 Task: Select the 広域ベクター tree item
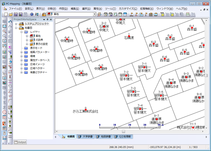click(38, 68)
